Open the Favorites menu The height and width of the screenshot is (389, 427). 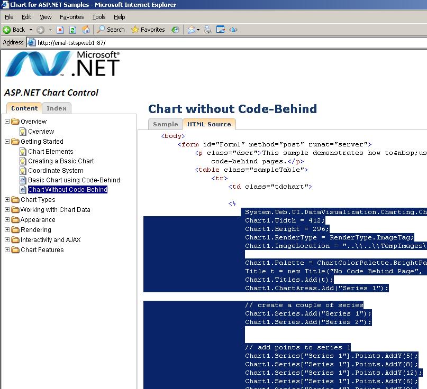click(x=71, y=17)
